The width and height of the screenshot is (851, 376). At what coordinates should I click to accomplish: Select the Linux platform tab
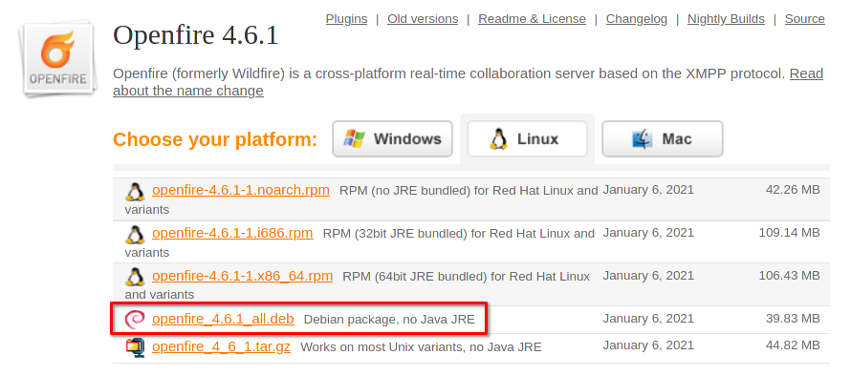click(527, 138)
